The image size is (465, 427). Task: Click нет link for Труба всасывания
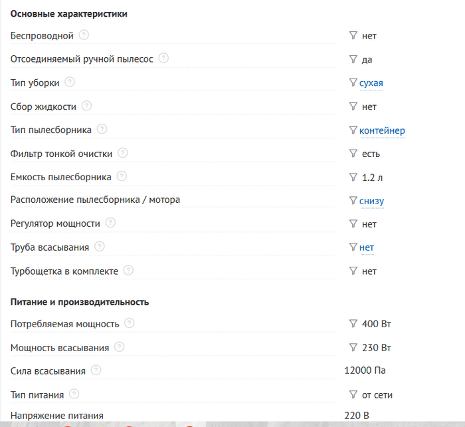pos(367,247)
